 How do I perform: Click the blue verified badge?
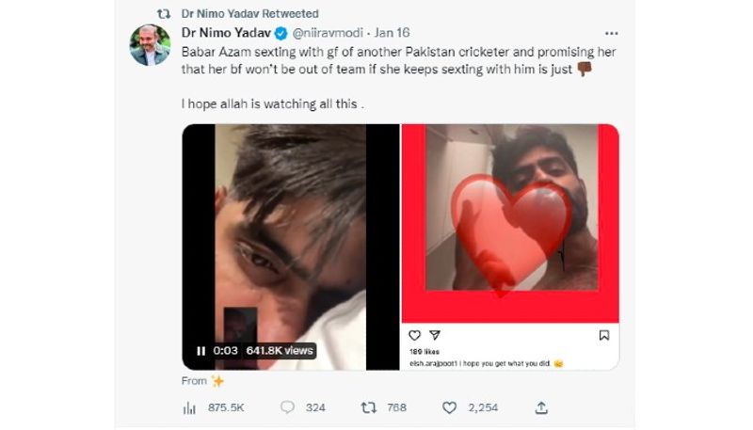[x=280, y=33]
